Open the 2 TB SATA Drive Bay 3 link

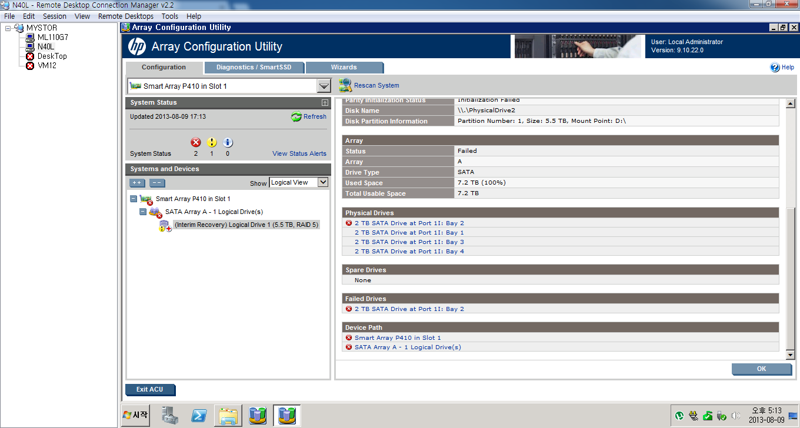point(409,242)
